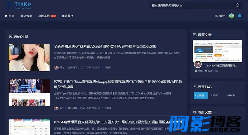
Task: Click the date 2021-05-17 15:26:42
Action: [90, 67]
